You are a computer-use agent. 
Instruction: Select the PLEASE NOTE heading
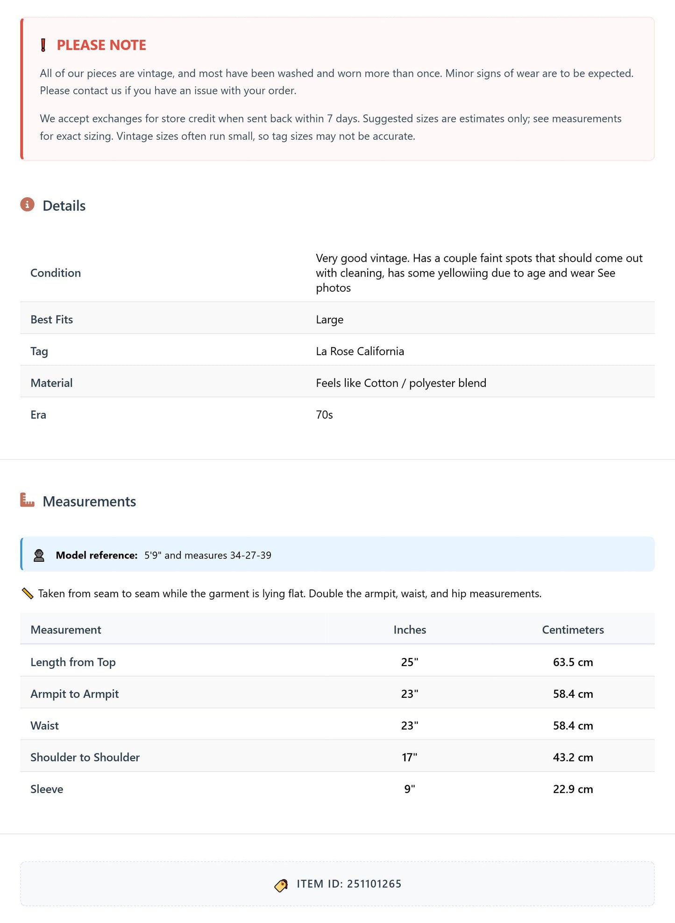coord(101,45)
